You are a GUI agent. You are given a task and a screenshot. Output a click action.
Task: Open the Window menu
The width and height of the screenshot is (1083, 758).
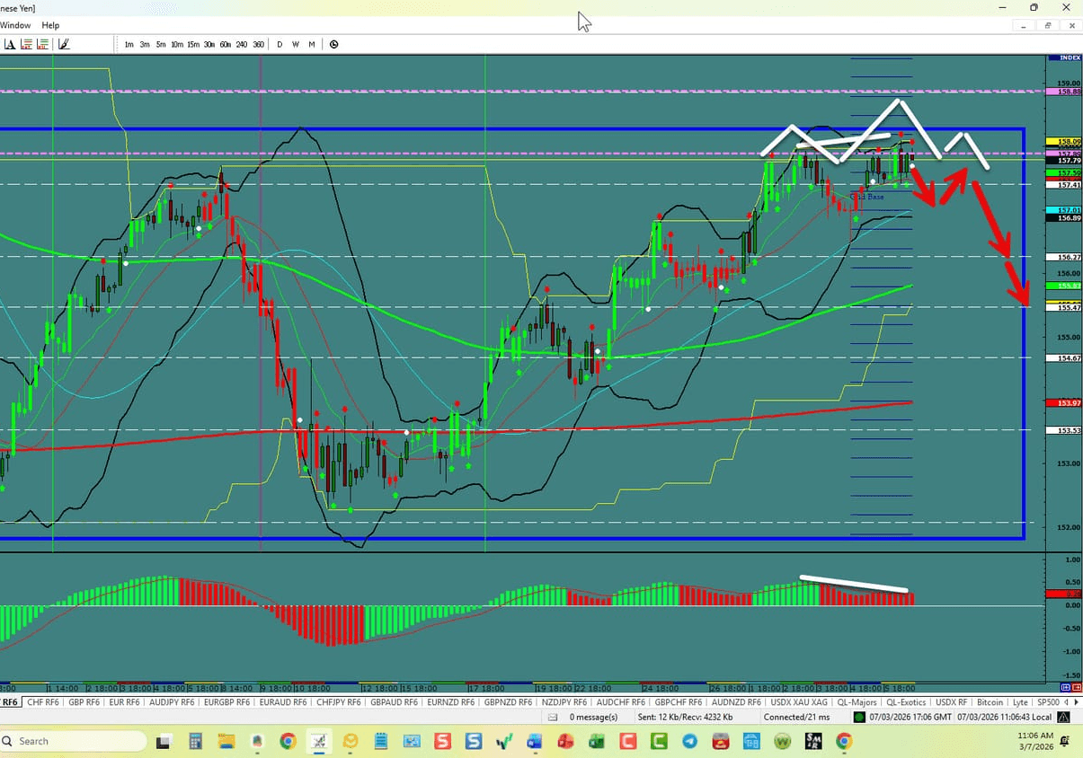click(15, 25)
